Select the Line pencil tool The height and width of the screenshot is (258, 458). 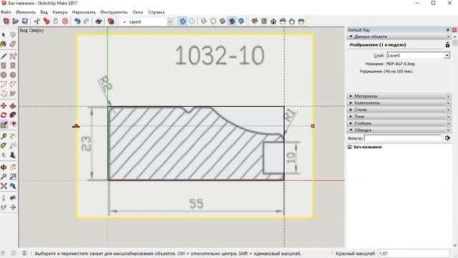[4, 56]
